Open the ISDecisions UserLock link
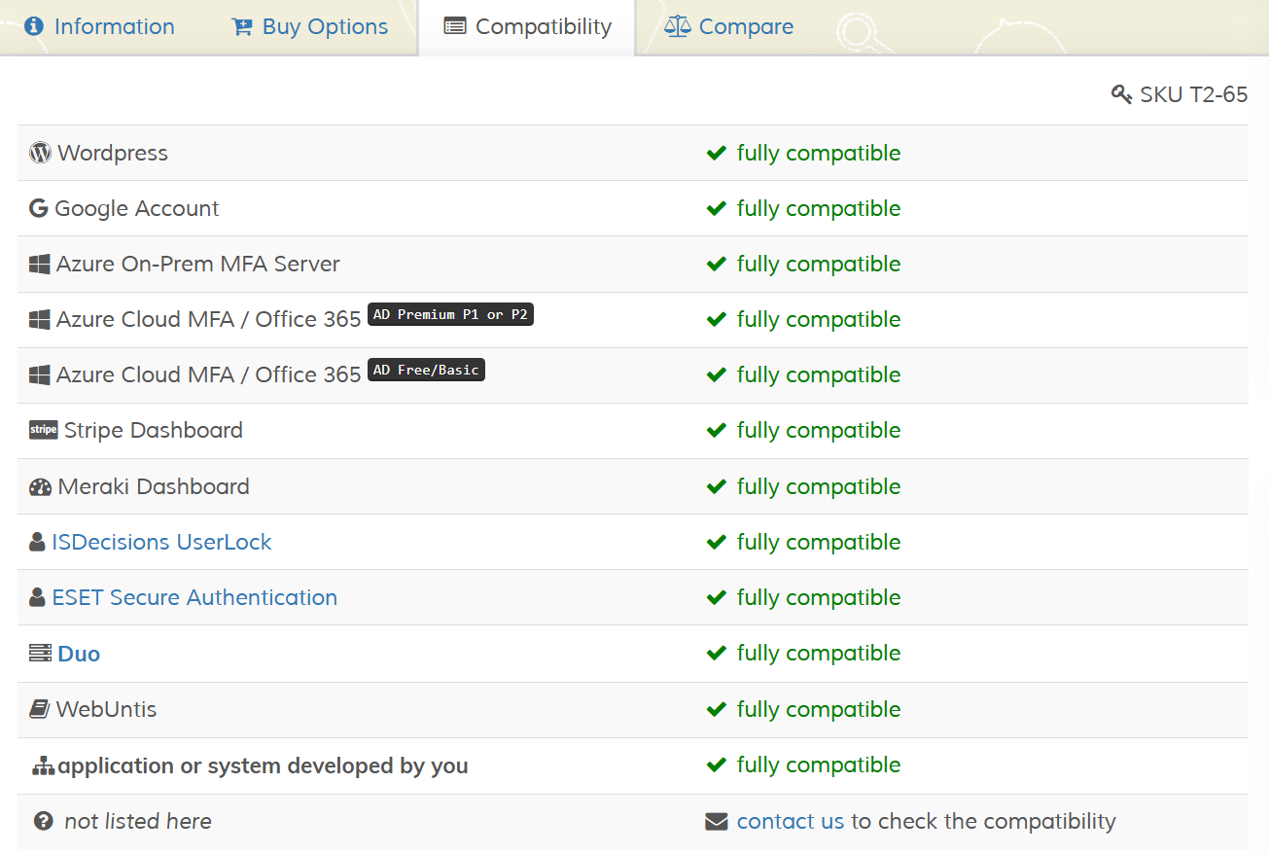 161,542
